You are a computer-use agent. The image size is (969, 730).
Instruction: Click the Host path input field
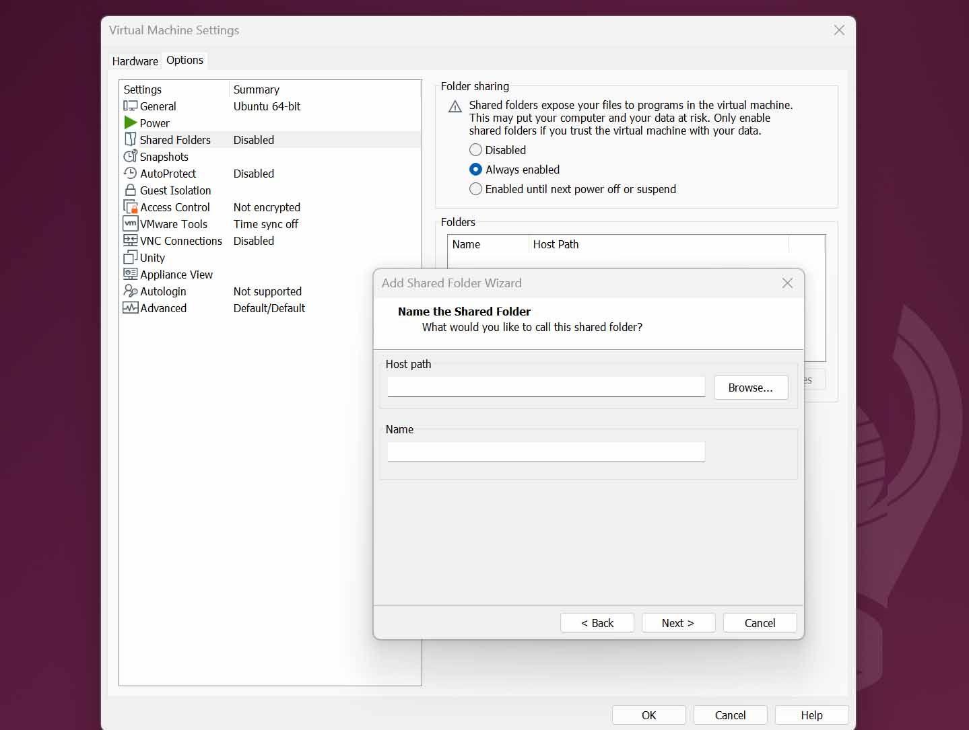(x=546, y=387)
